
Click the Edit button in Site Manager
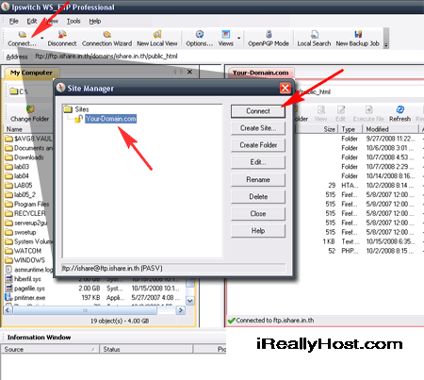point(258,162)
